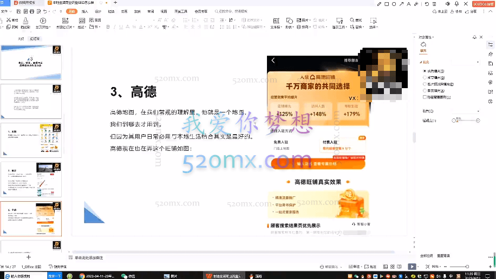Viewport: 496px width, 279px height.
Task: Start slideshow from current slide icon
Action: 43,21
